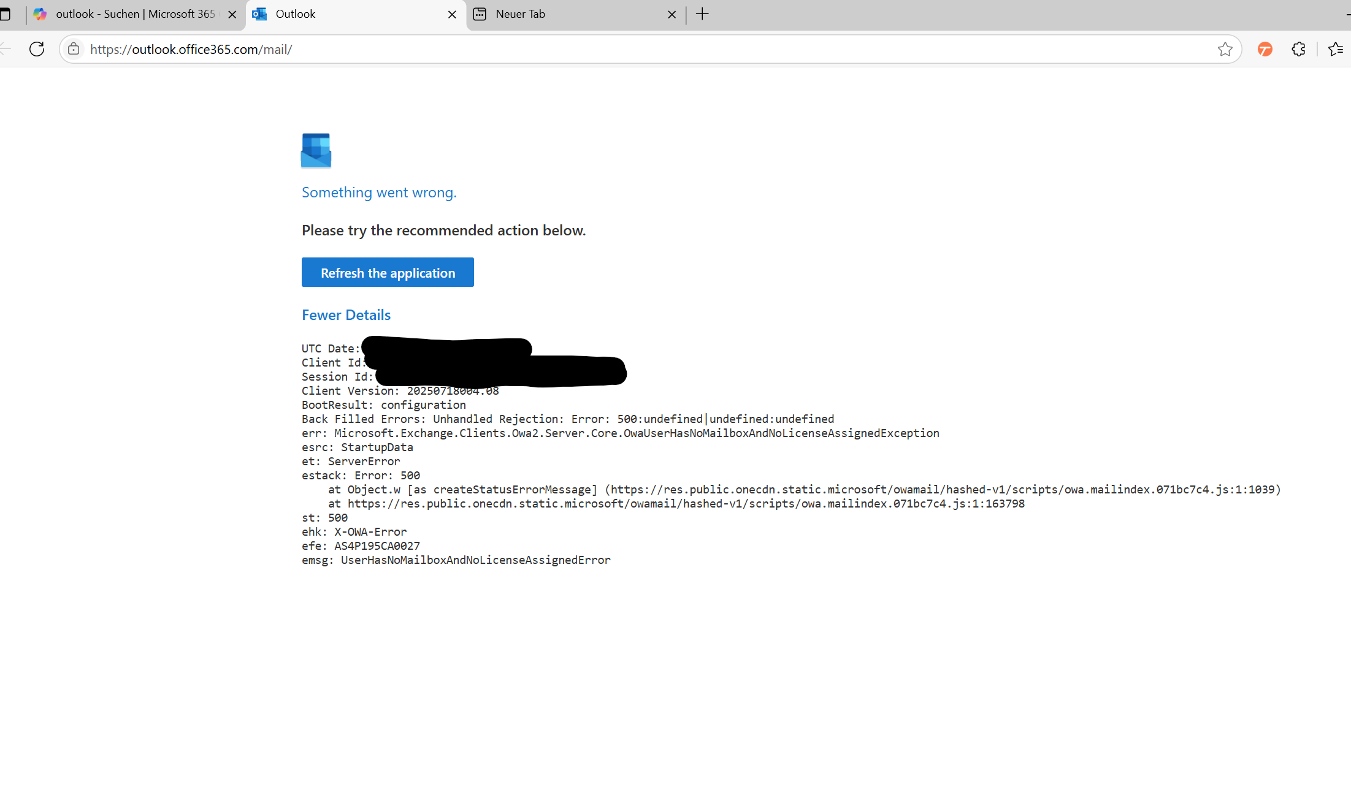
Task: Click the stack line ending in ':1:163798'
Action: [x=676, y=504]
